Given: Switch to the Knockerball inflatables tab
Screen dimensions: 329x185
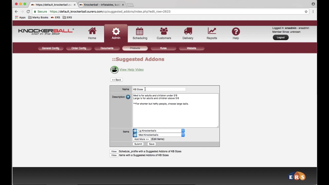Looking at the screenshot, I should pos(102,5).
